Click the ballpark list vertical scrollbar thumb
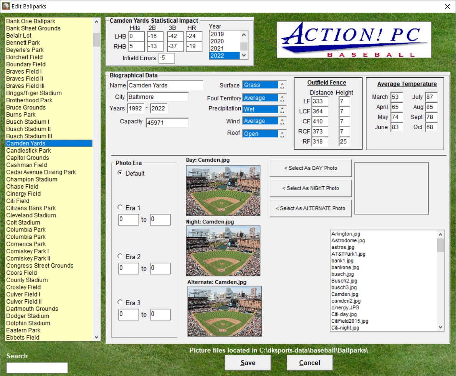Image resolution: width=456 pixels, height=376 pixels. point(96,39)
